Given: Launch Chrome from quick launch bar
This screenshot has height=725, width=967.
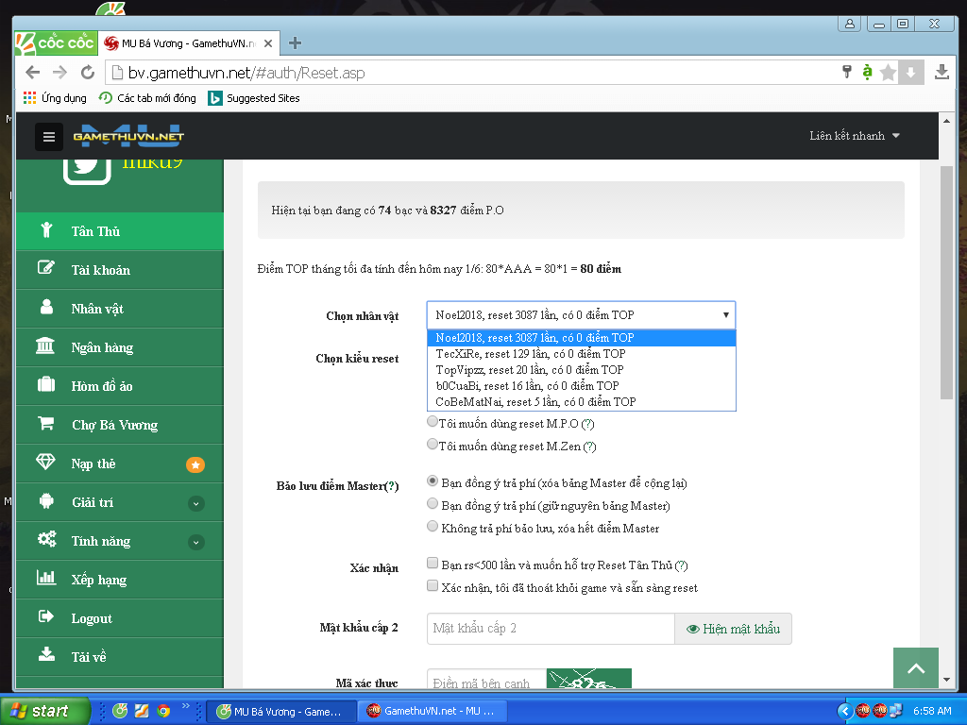Looking at the screenshot, I should click(x=163, y=711).
